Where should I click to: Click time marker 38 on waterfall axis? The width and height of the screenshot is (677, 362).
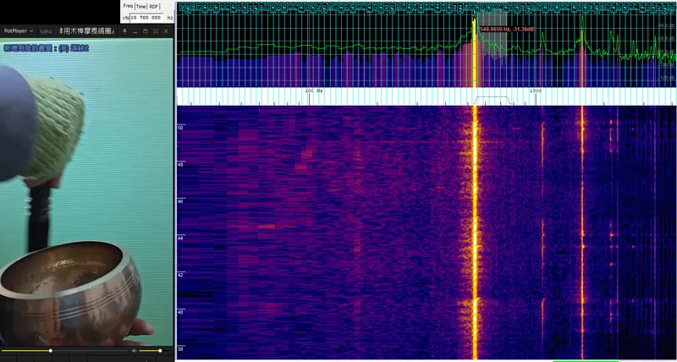point(180,349)
